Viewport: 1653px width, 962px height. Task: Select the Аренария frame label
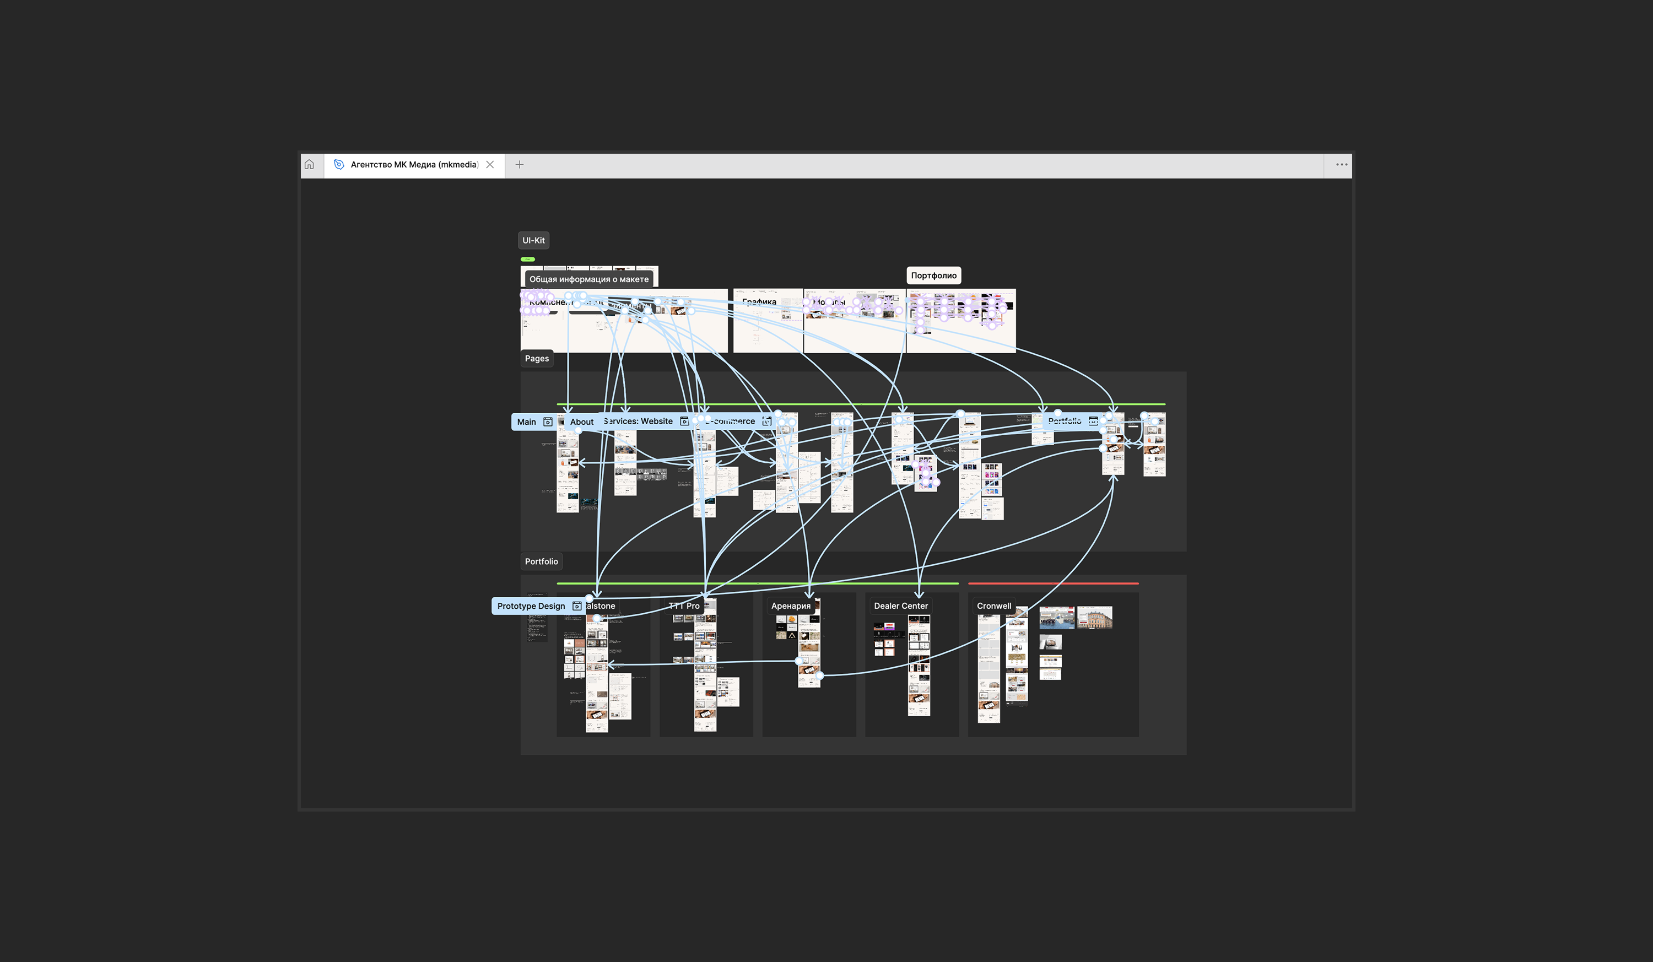pos(791,607)
